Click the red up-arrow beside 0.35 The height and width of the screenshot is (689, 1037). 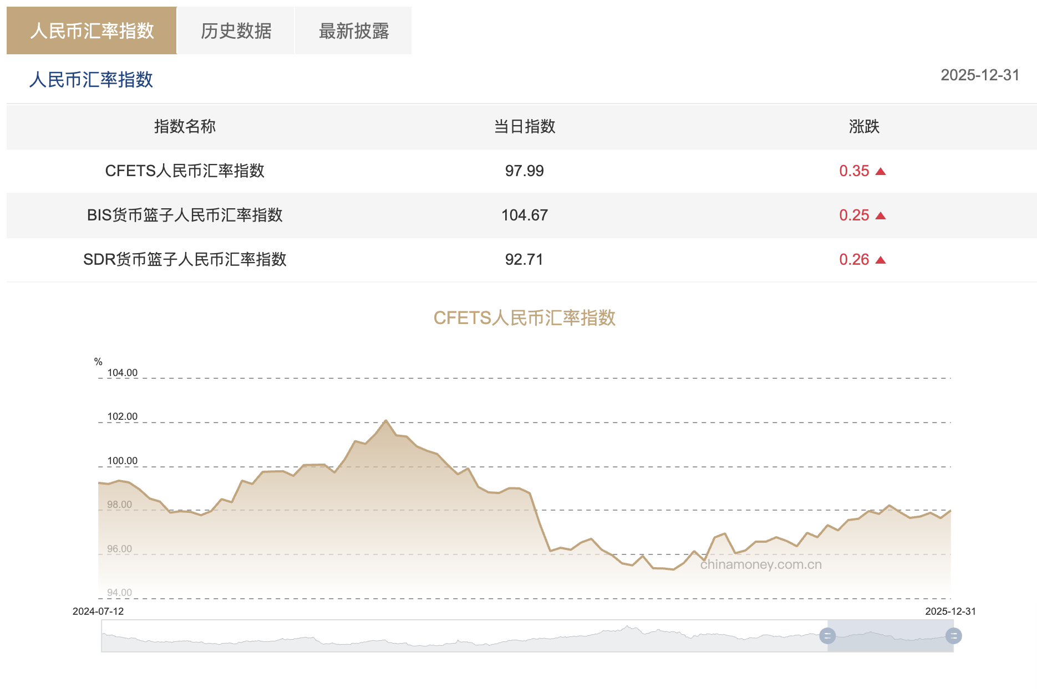click(881, 171)
